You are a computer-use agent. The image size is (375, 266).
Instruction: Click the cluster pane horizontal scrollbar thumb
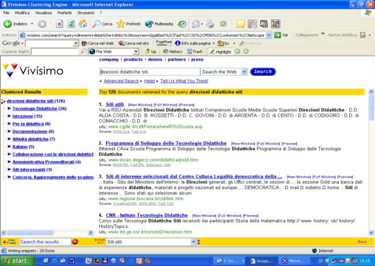point(30,232)
